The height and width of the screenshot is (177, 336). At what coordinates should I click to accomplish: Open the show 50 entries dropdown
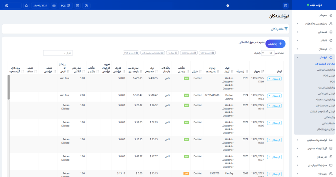tap(268, 53)
